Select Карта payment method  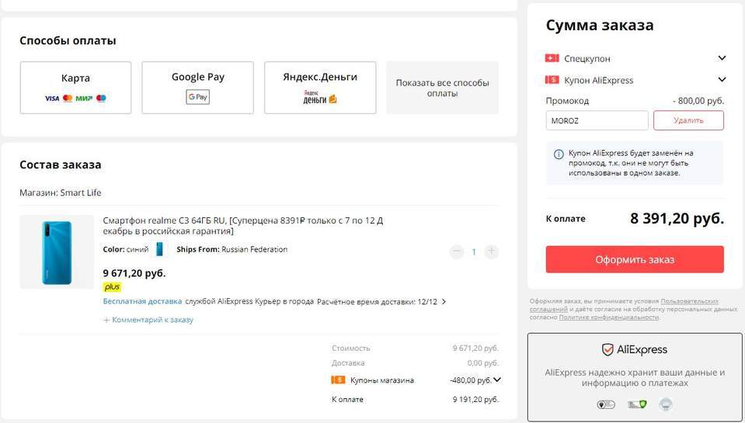(x=75, y=87)
